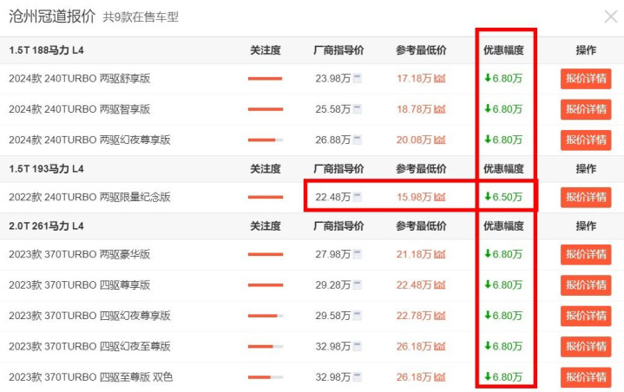Select model 2023款 370TURBO 两驱豪华版
624x392 pixels.
pos(80,254)
